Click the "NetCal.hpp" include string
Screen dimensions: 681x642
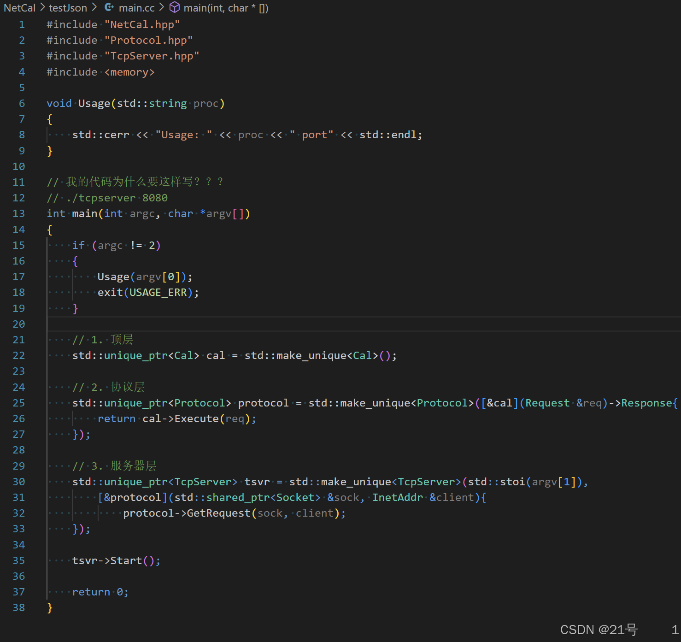tap(142, 25)
